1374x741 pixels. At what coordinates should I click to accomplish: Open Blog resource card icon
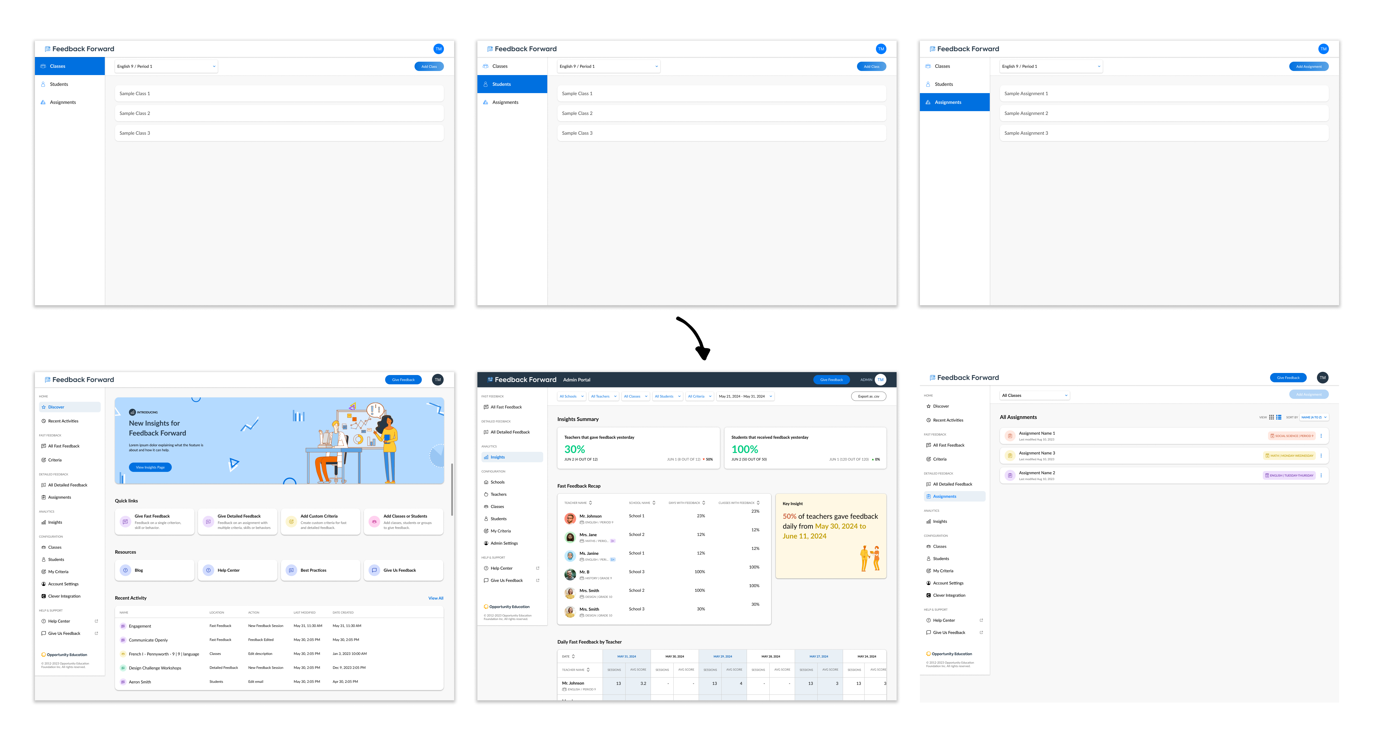[x=125, y=571]
